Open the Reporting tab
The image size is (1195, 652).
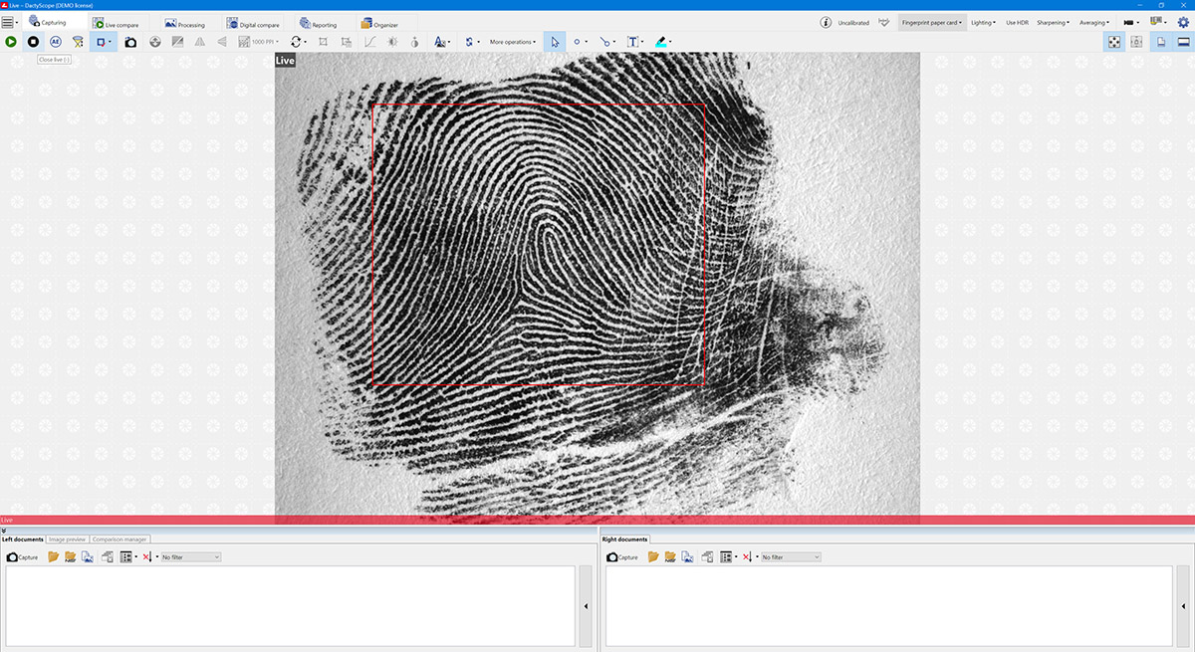[318, 24]
